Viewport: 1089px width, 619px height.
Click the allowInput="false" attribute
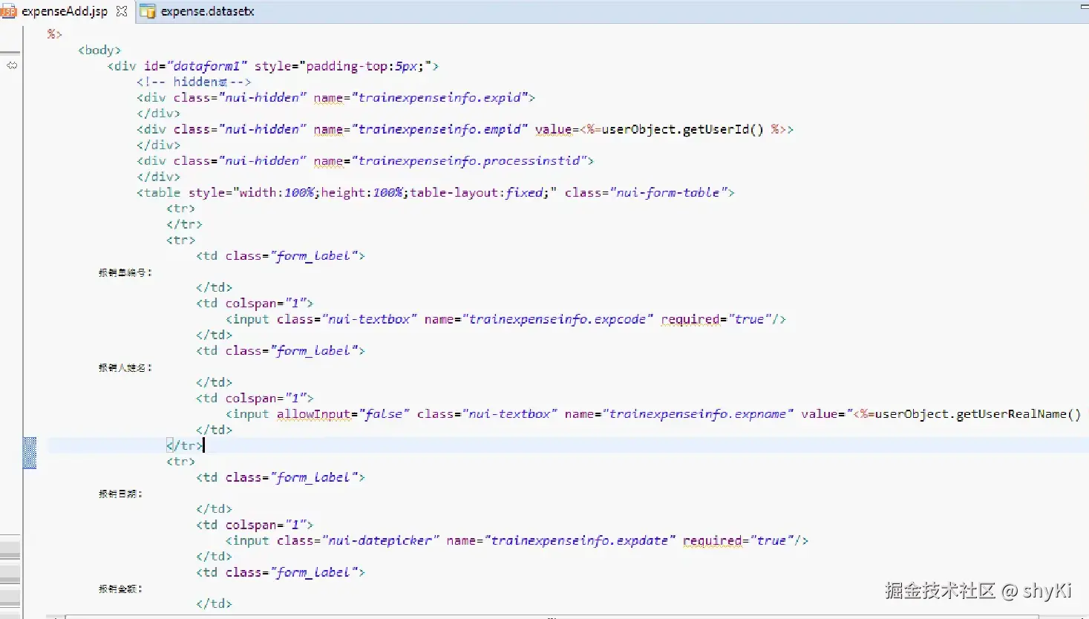343,414
